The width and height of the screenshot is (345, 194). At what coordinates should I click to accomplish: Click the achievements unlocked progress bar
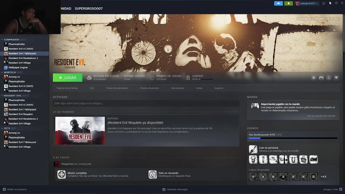coord(293,138)
